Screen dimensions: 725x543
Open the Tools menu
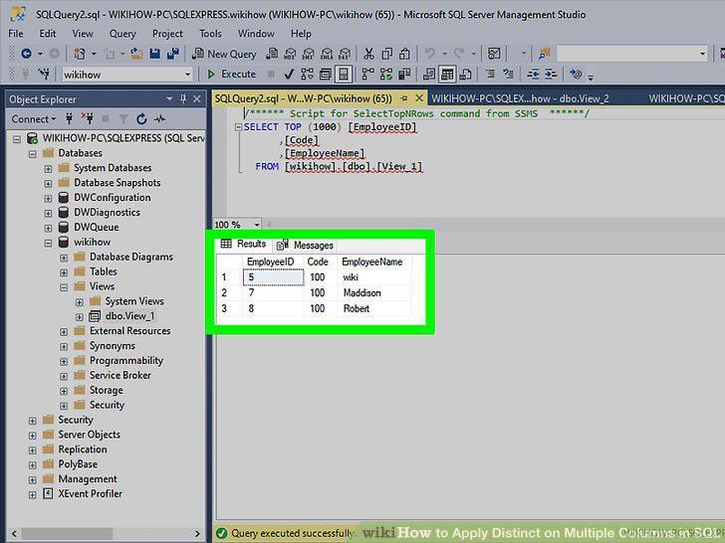(210, 34)
